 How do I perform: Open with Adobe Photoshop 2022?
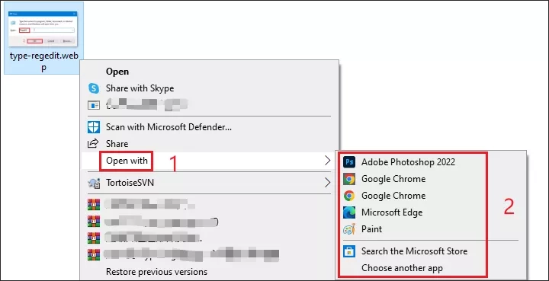(x=408, y=161)
